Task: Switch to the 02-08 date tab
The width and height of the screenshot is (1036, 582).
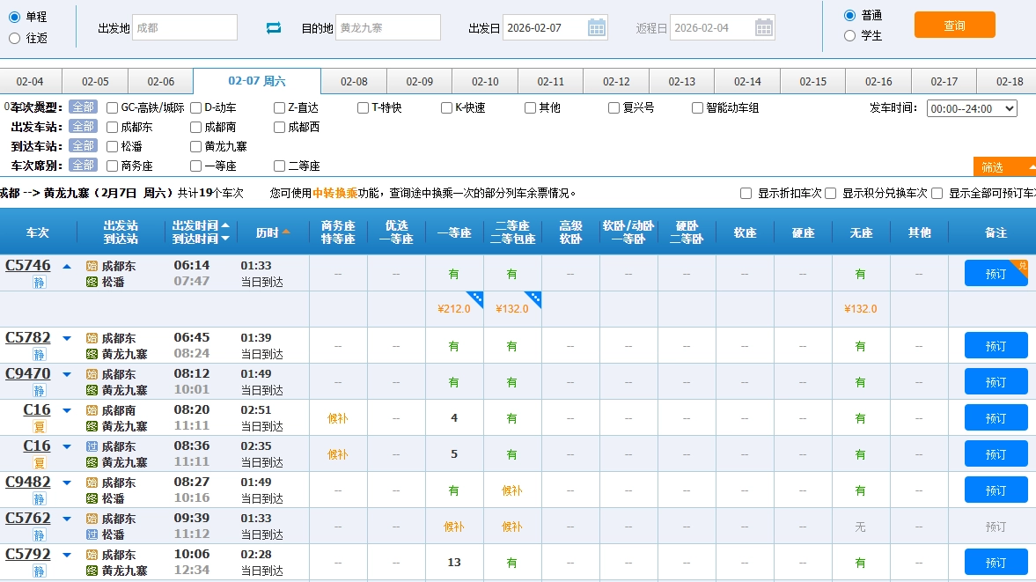Action: coord(354,79)
